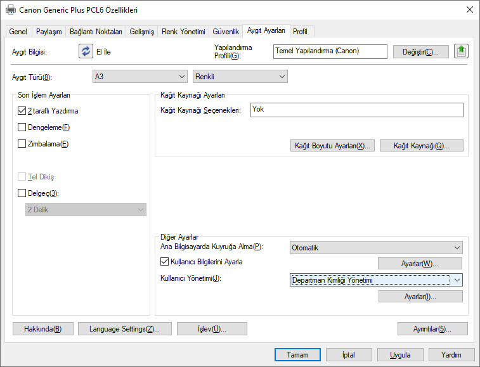The height and width of the screenshot is (367, 480).
Task: Click the Kağıt Kaynağı Seçenekleri field showing Yok
Action: coord(356,110)
